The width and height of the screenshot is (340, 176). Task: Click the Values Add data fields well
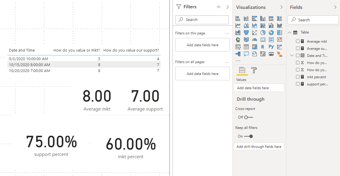(259, 88)
